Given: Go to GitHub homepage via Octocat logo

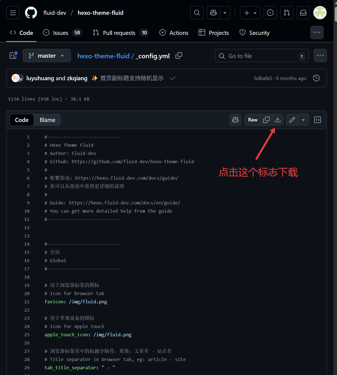Looking at the screenshot, I should (x=31, y=13).
